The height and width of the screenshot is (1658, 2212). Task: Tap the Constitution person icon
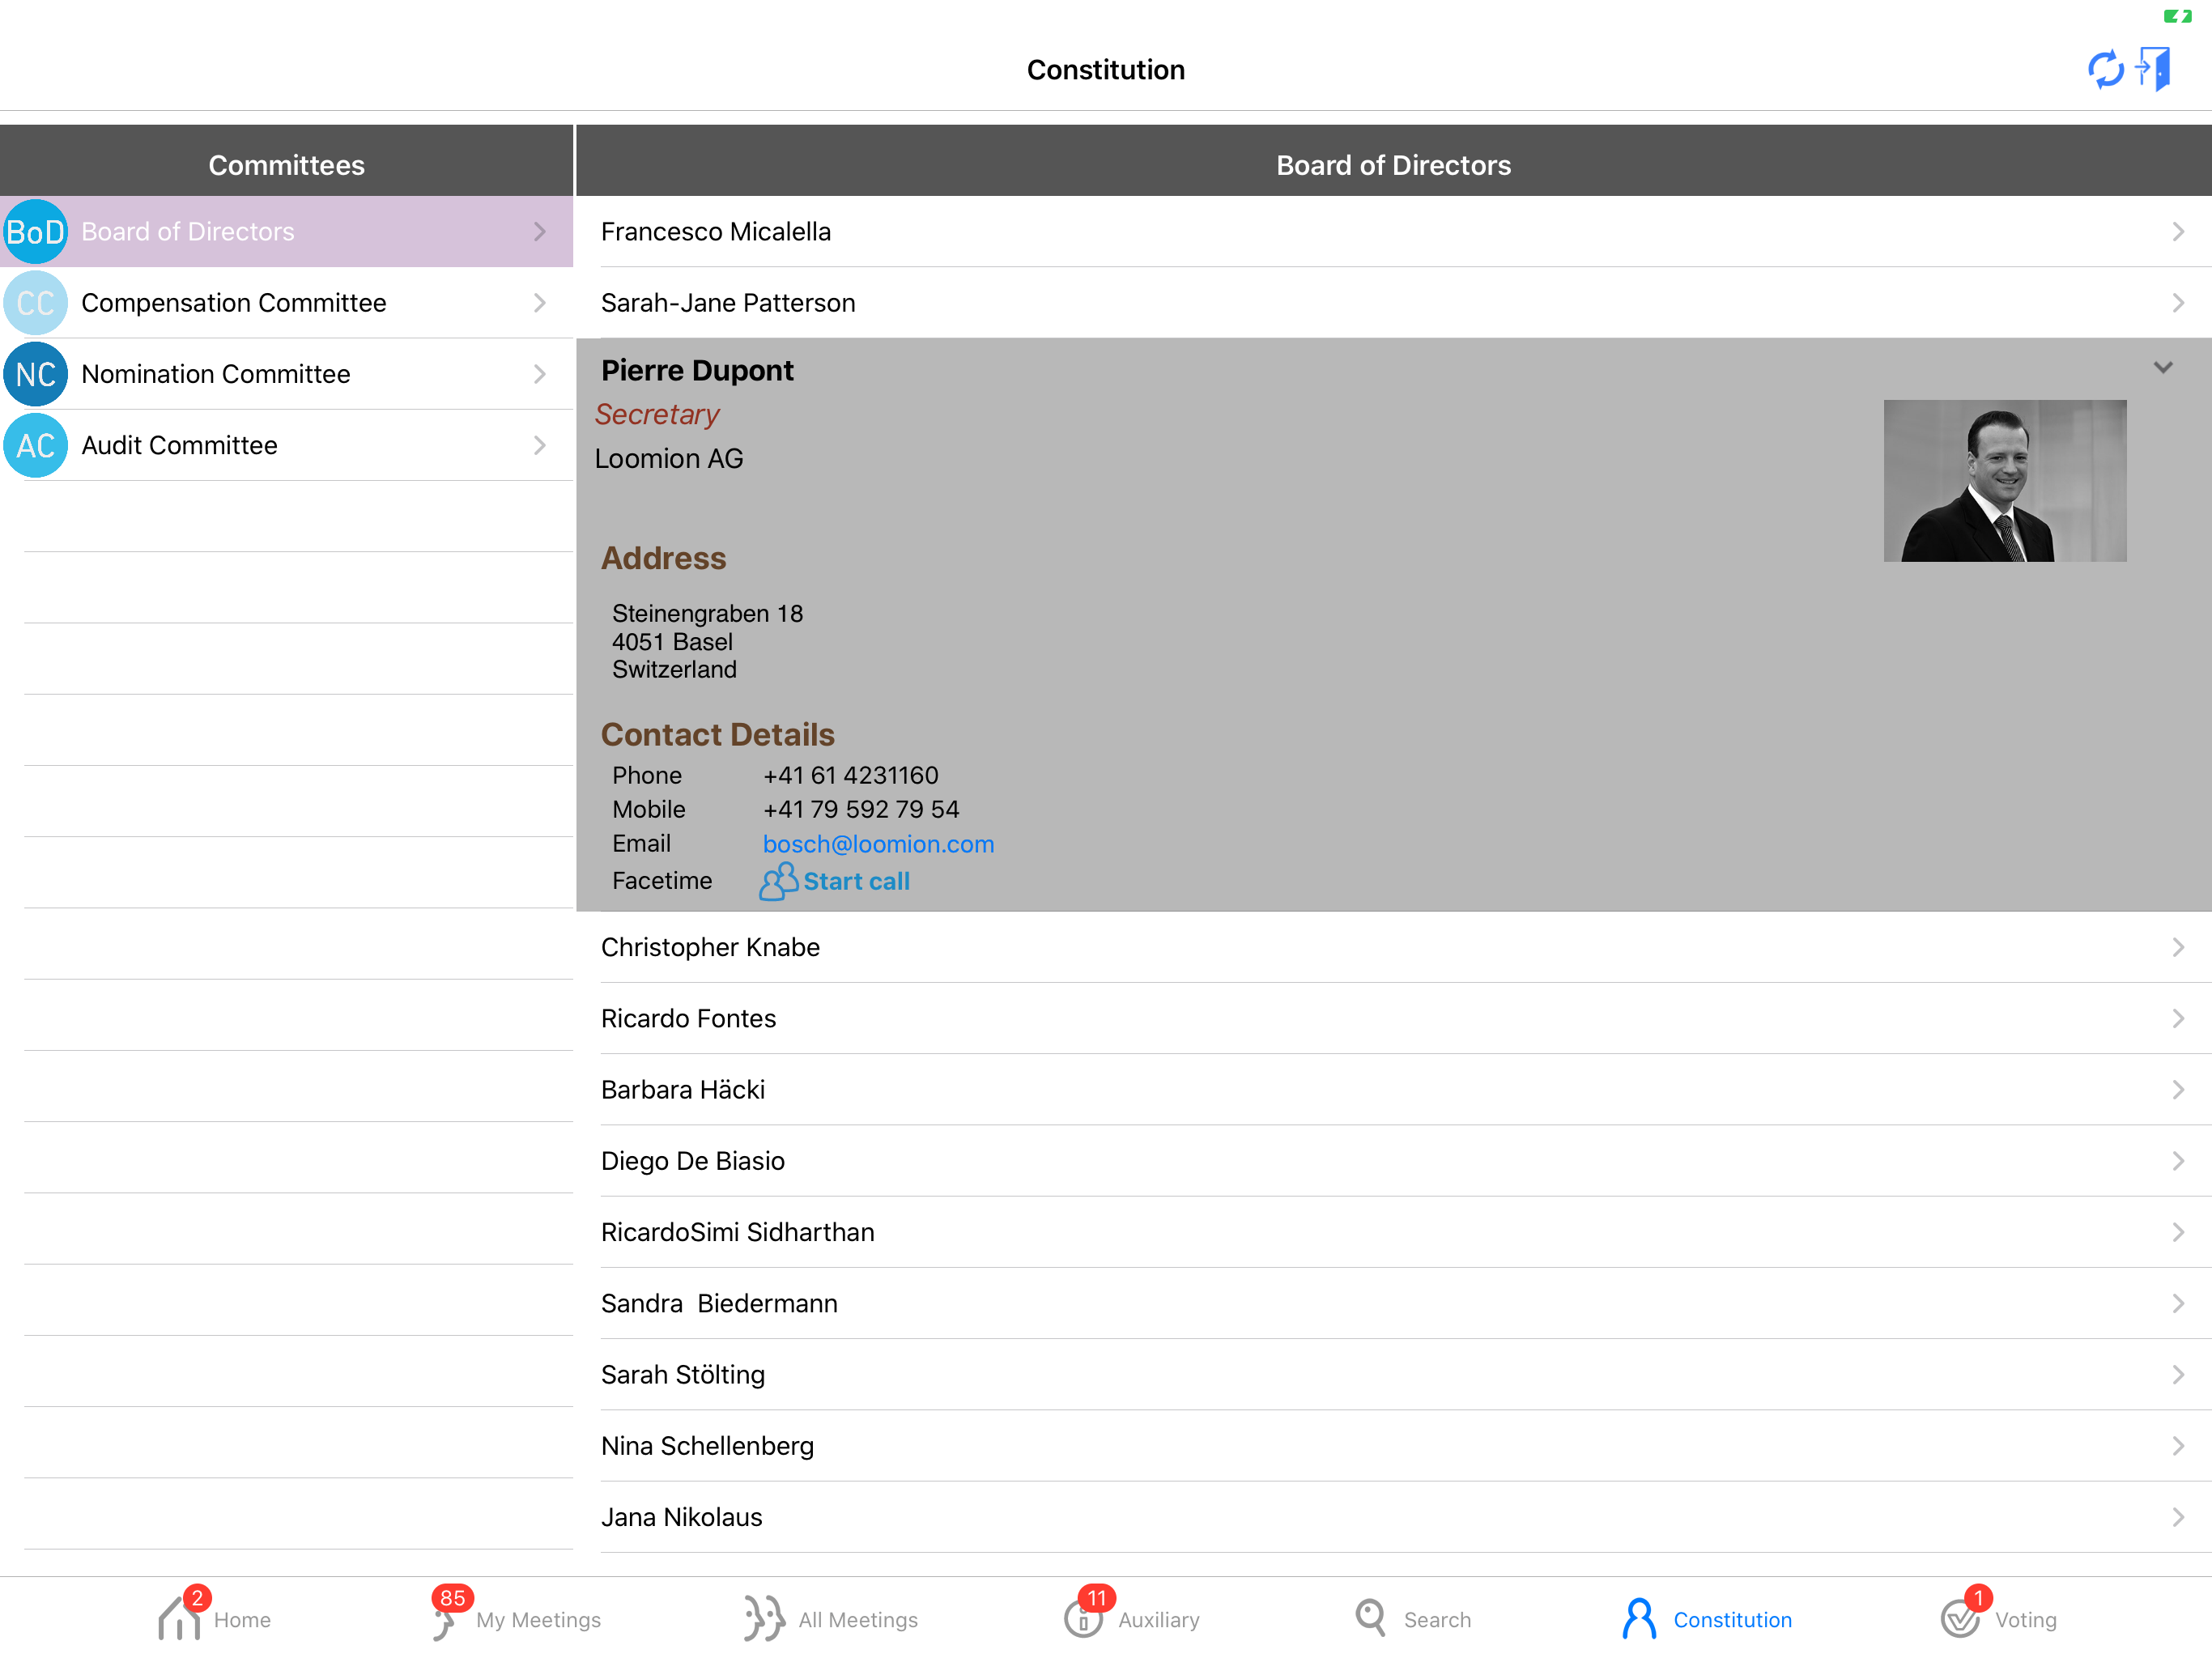click(1639, 1618)
